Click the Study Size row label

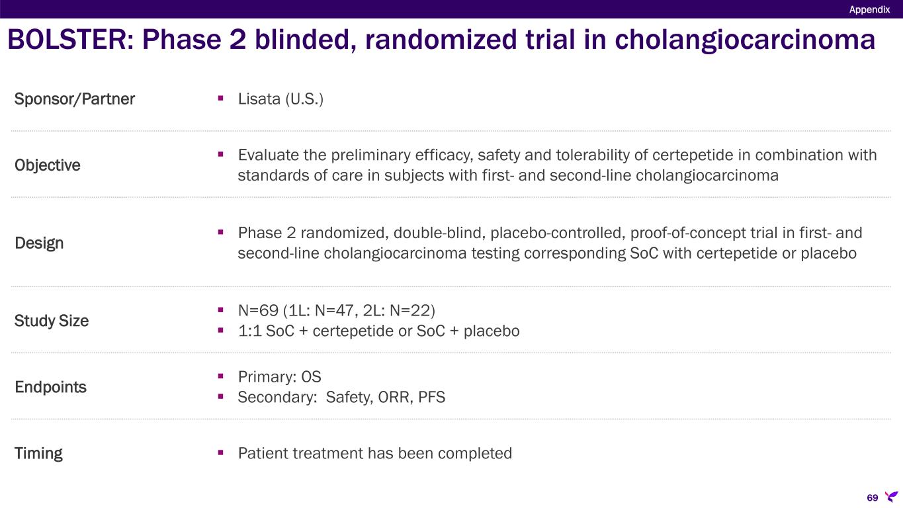tap(52, 321)
